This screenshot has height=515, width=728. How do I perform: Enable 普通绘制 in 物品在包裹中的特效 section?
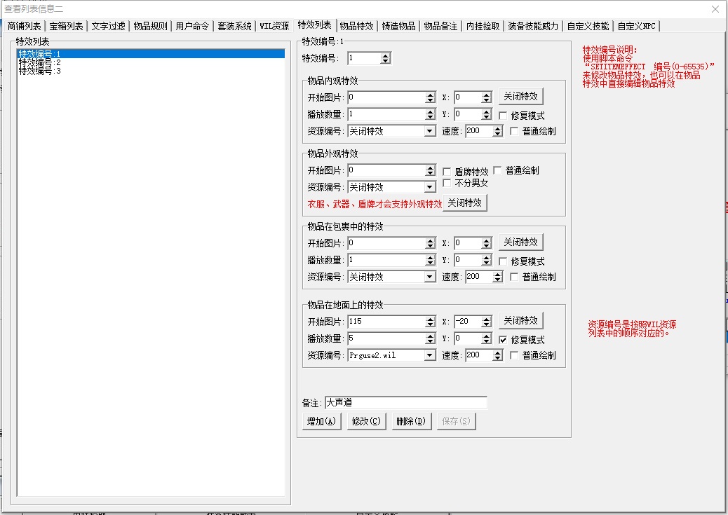click(x=514, y=277)
